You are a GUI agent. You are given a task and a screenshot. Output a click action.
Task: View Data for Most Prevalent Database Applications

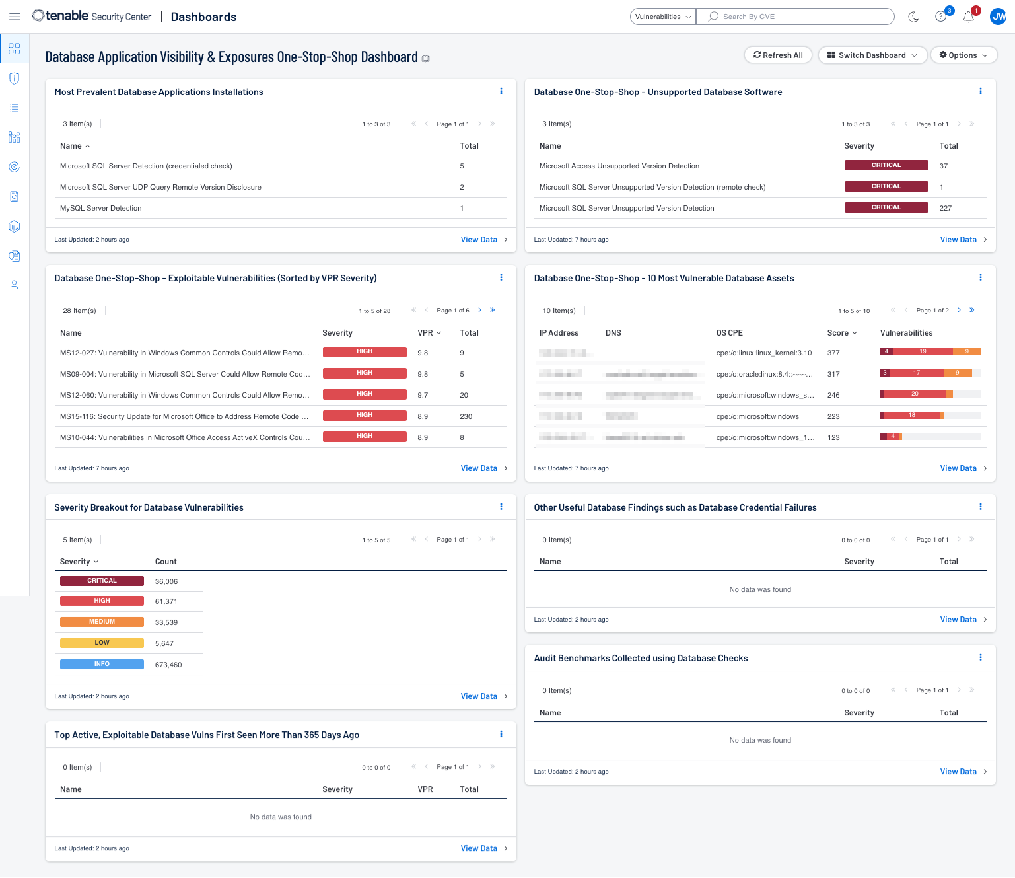(x=479, y=239)
